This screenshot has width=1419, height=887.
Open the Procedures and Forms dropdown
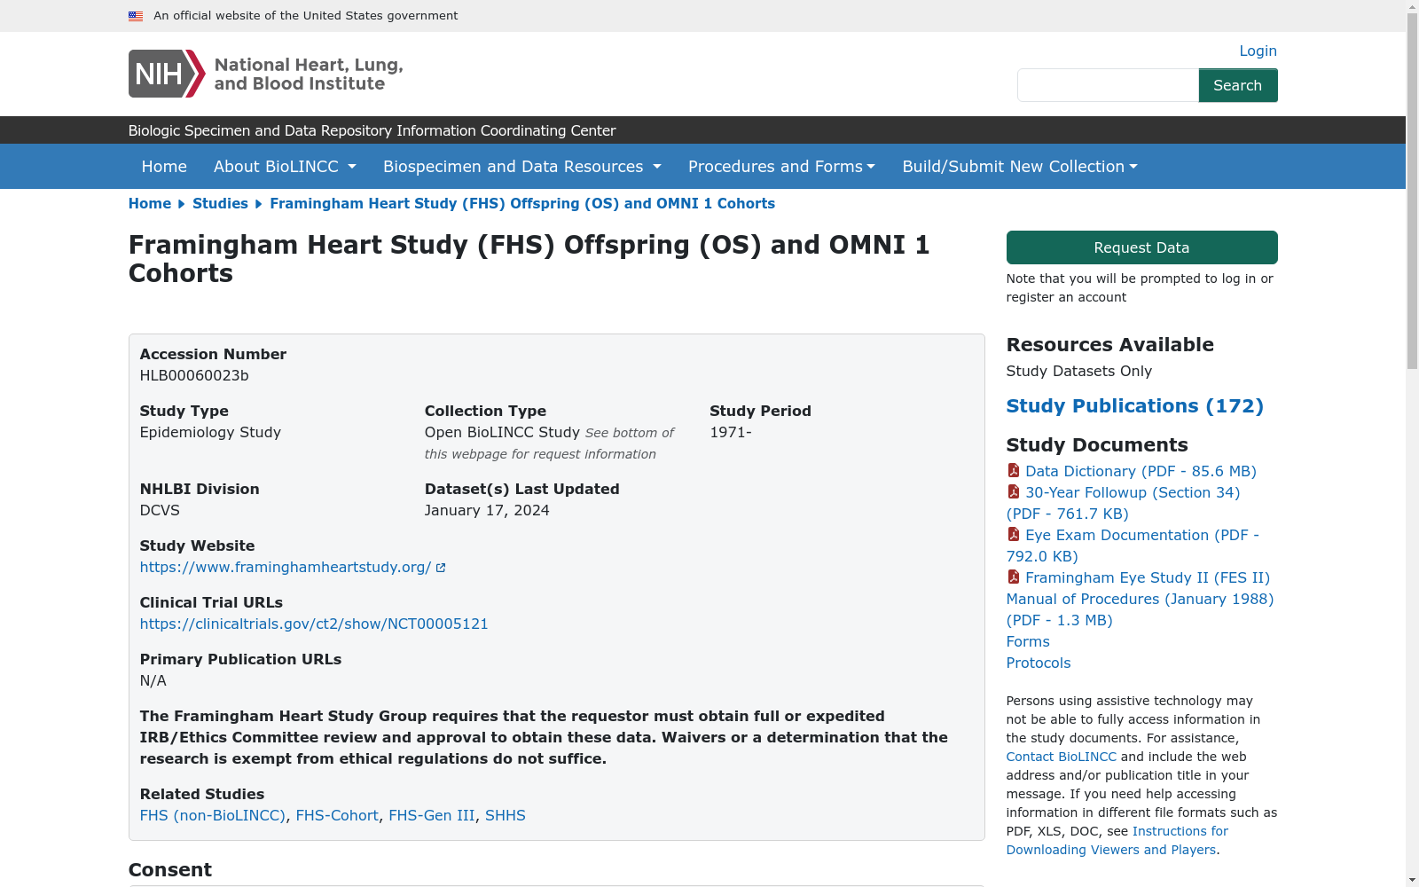click(781, 167)
